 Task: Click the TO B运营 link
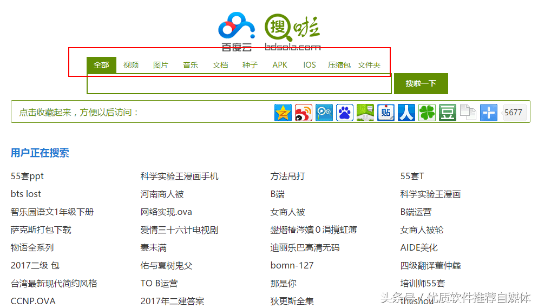[x=159, y=283]
